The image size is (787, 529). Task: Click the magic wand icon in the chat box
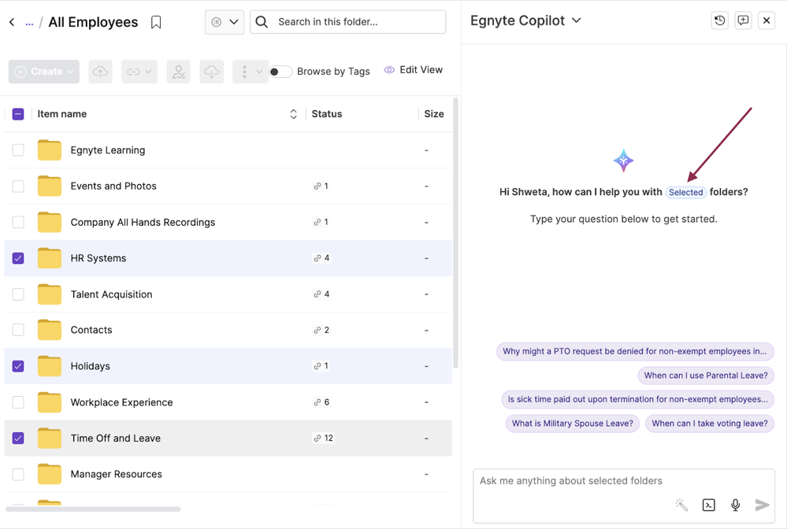[x=681, y=505]
